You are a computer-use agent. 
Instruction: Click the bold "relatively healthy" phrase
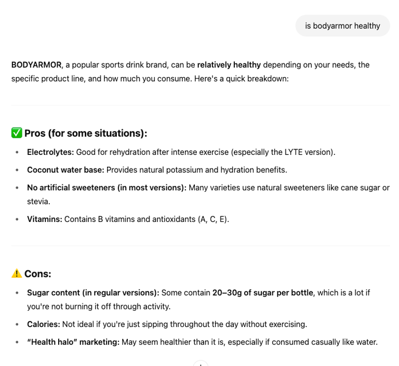point(229,65)
